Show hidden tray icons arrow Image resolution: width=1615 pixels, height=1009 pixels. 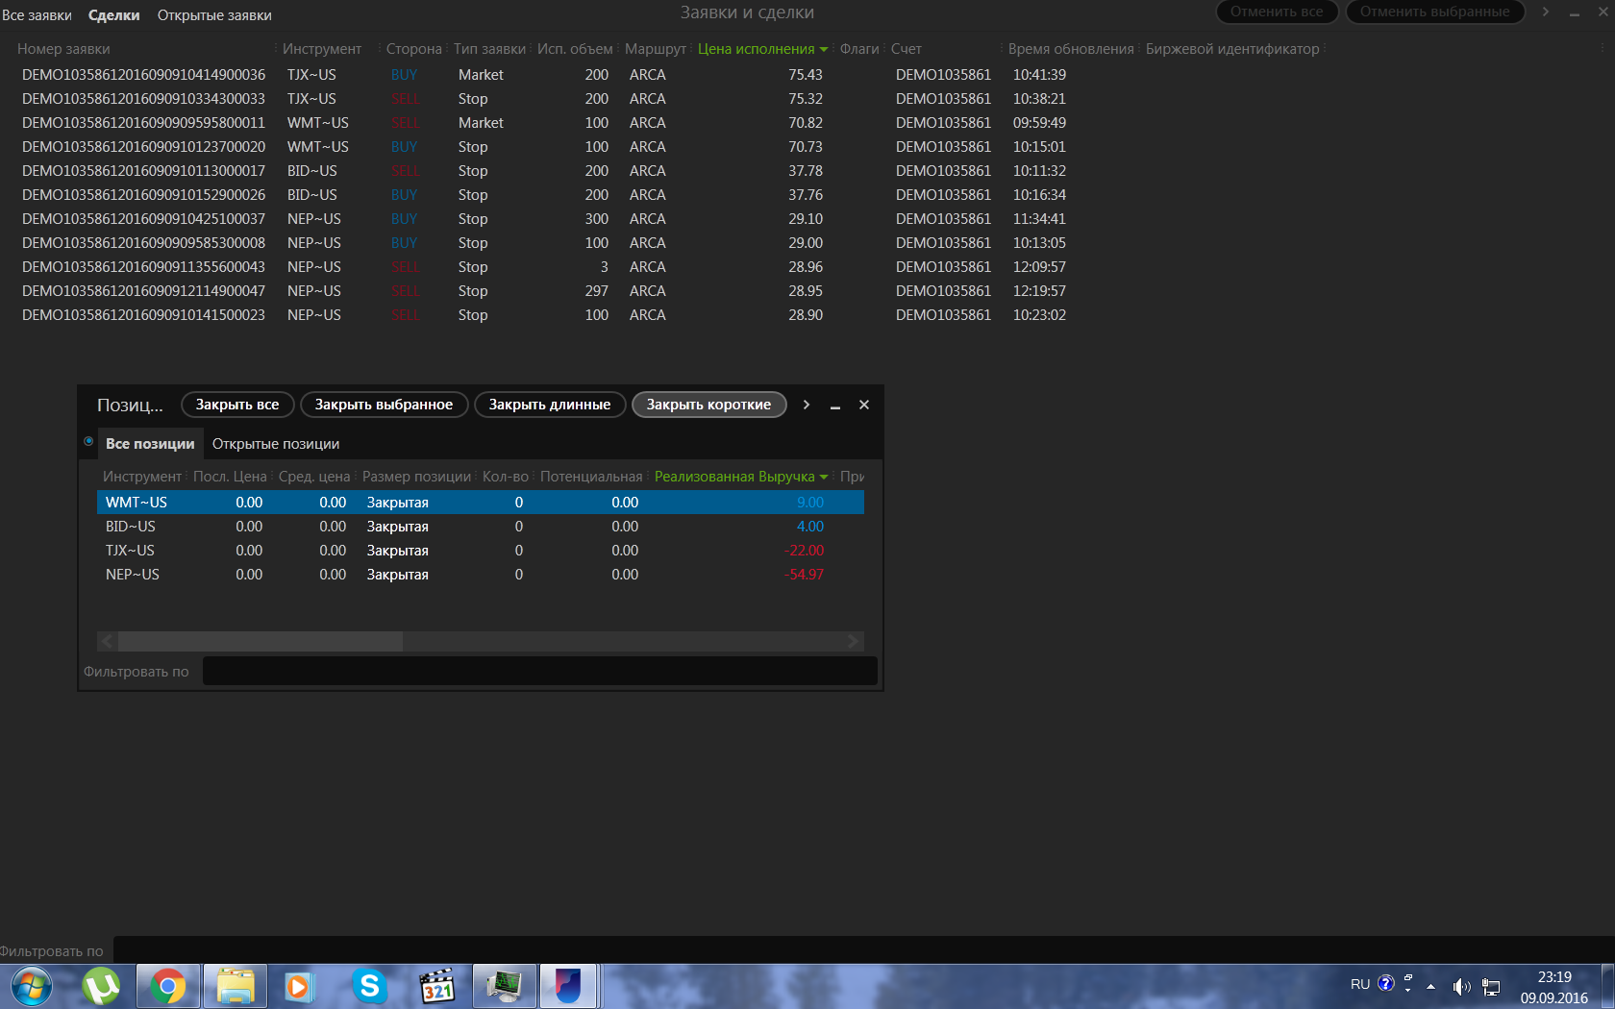click(1430, 986)
